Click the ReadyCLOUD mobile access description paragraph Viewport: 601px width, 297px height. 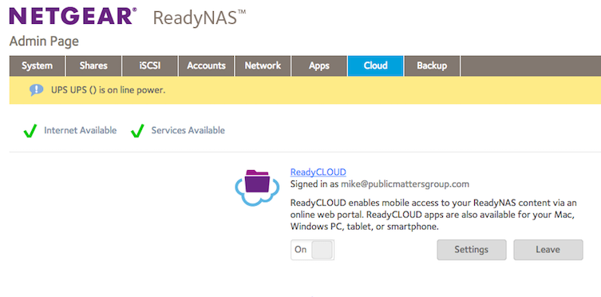click(433, 215)
